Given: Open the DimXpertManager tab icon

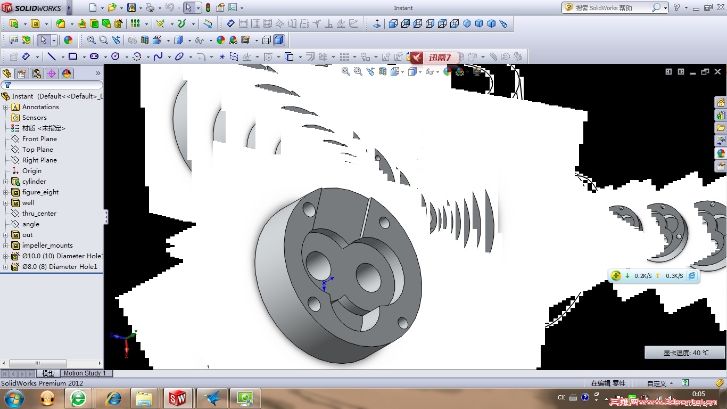Looking at the screenshot, I should click(51, 73).
